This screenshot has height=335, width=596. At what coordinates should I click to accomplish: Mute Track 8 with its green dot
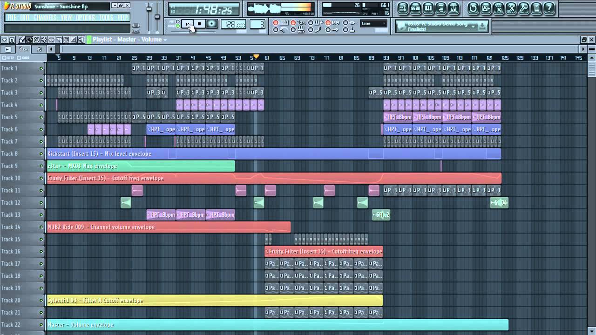tap(41, 154)
